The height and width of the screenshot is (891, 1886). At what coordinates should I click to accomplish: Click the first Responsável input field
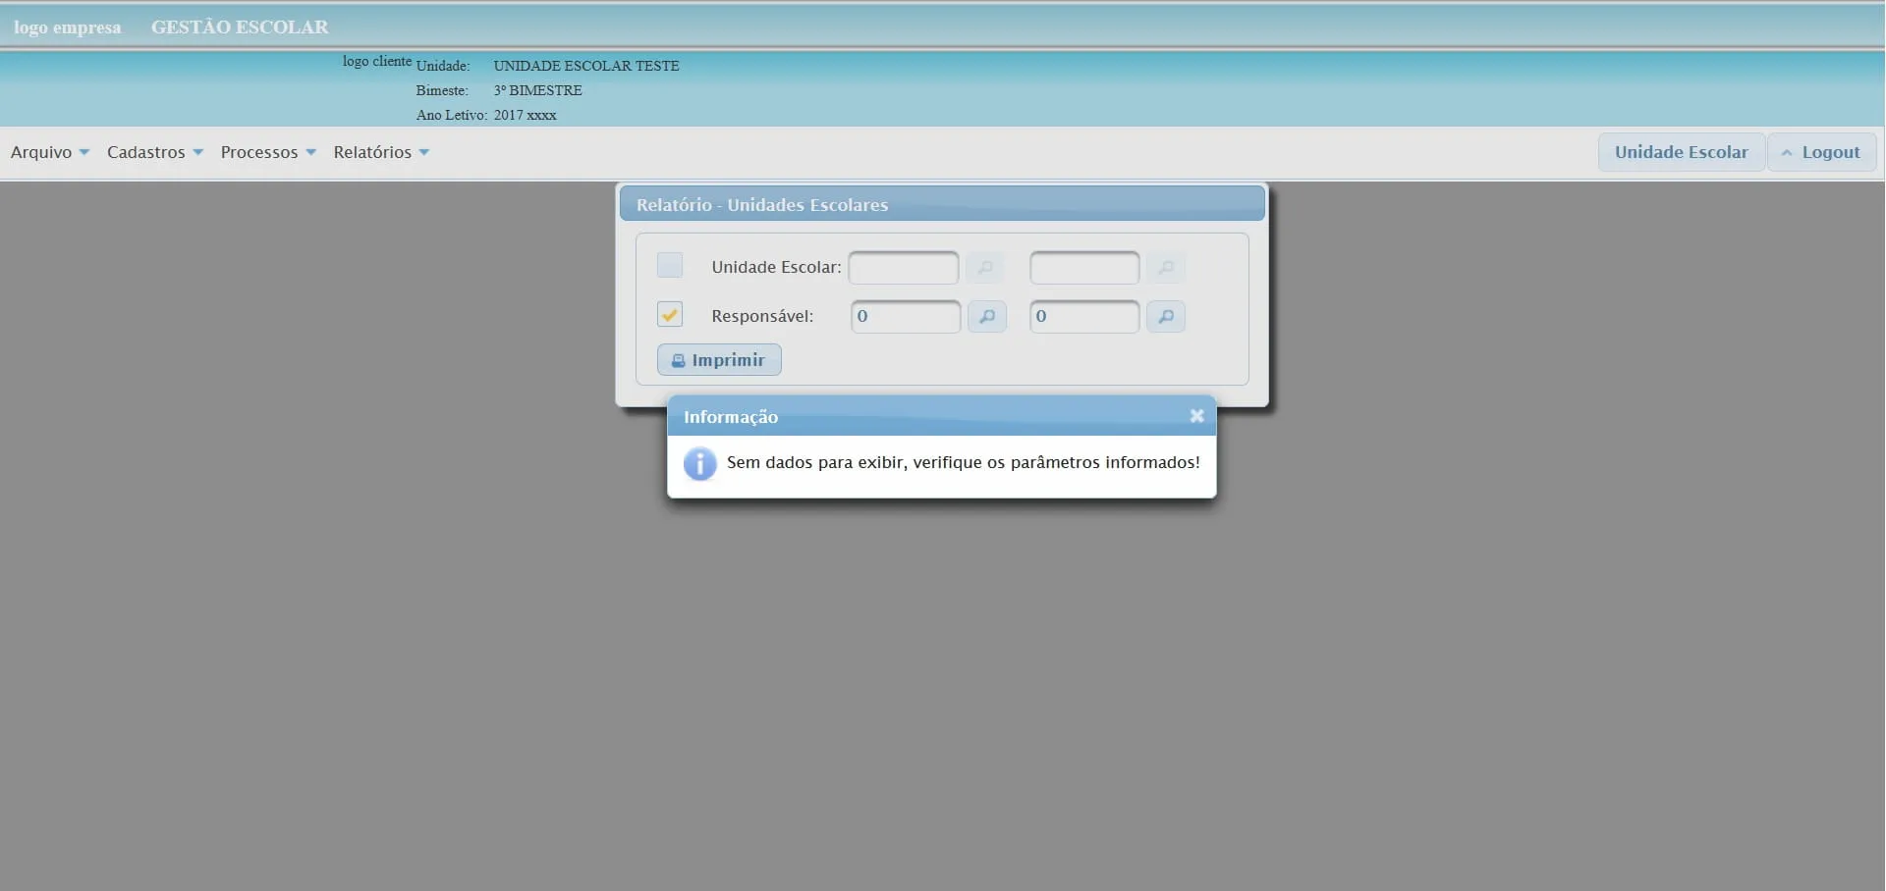click(906, 316)
